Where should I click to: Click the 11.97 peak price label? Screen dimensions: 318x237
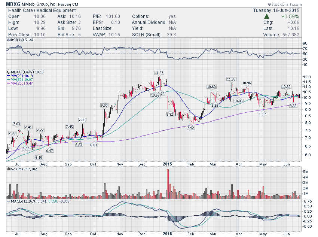point(159,73)
